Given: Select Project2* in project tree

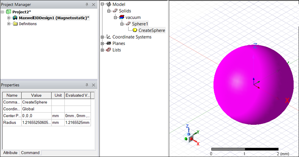Looking at the screenshot, I should pyautogui.click(x=22, y=12).
